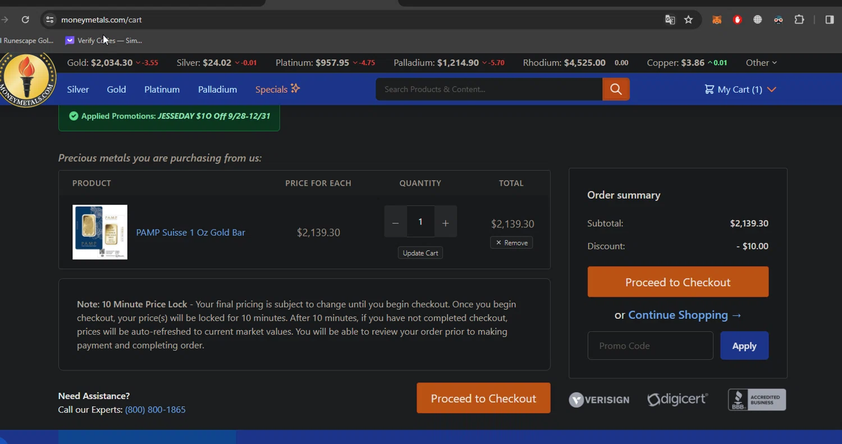
Task: Click the Rhodium spot price $4,525.00
Action: (x=584, y=63)
